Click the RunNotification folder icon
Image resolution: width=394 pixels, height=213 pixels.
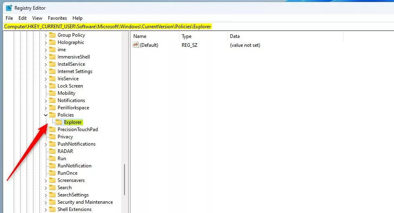52,166
